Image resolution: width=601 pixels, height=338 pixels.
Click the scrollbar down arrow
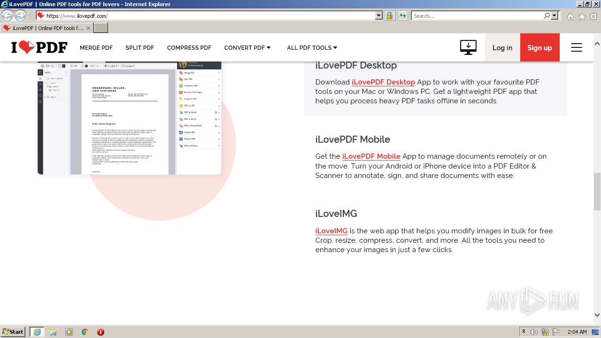tap(597, 315)
